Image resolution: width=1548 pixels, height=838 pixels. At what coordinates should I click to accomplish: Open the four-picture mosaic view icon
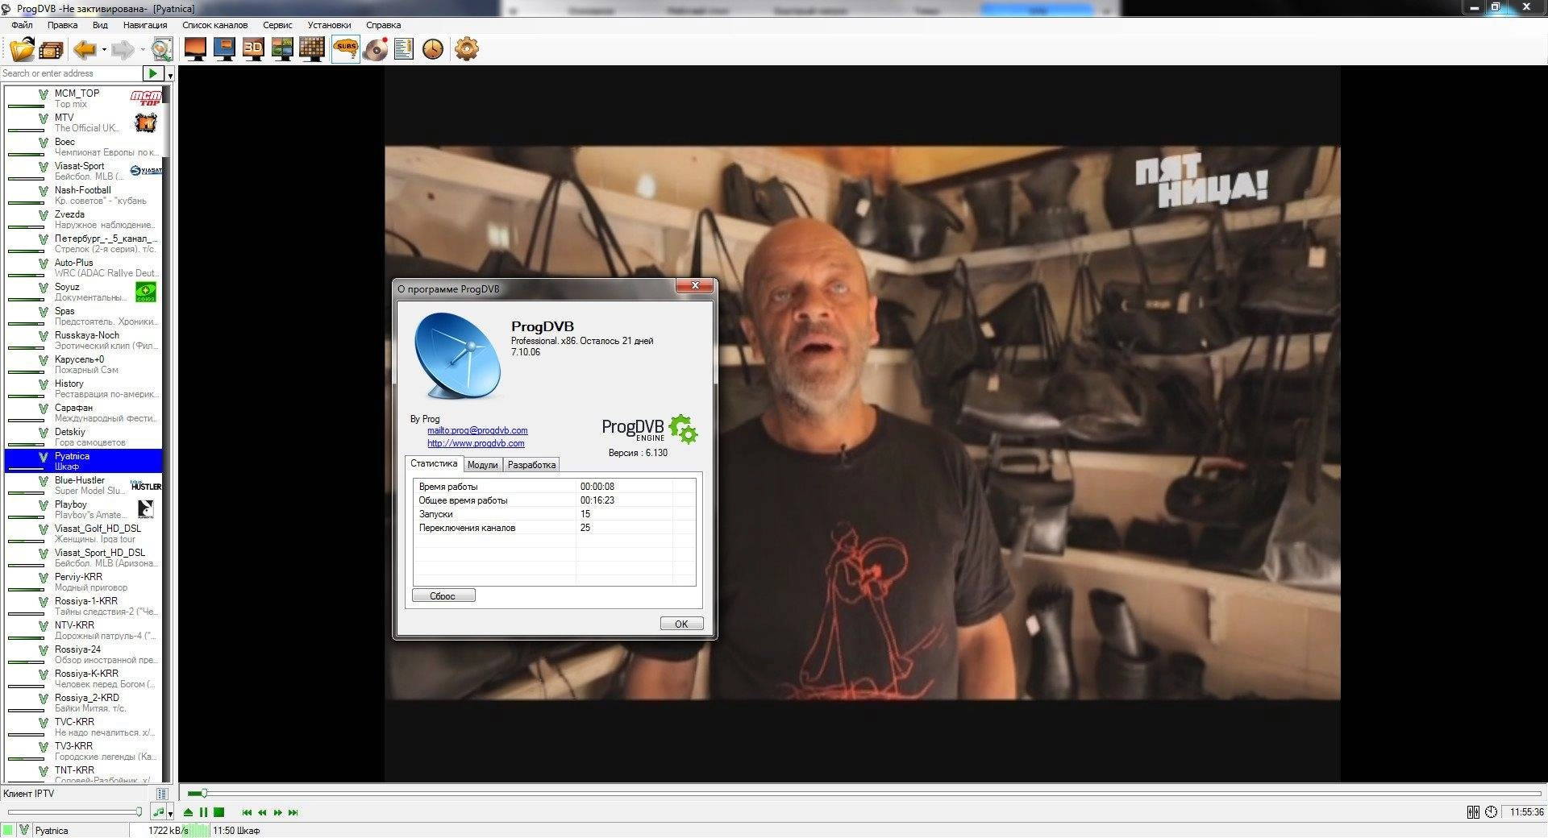click(x=282, y=49)
